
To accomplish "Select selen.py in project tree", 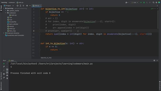I will pyautogui.click(x=11, y=29).
